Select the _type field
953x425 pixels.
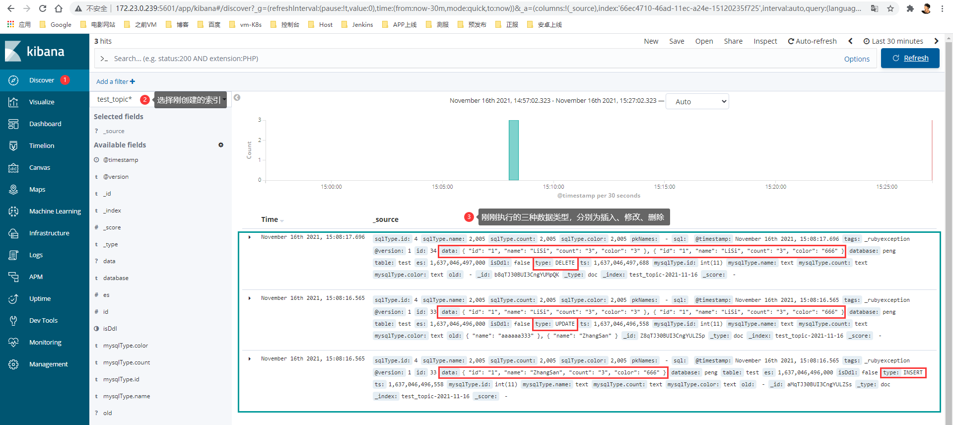click(111, 244)
